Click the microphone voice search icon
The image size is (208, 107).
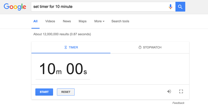point(171,7)
